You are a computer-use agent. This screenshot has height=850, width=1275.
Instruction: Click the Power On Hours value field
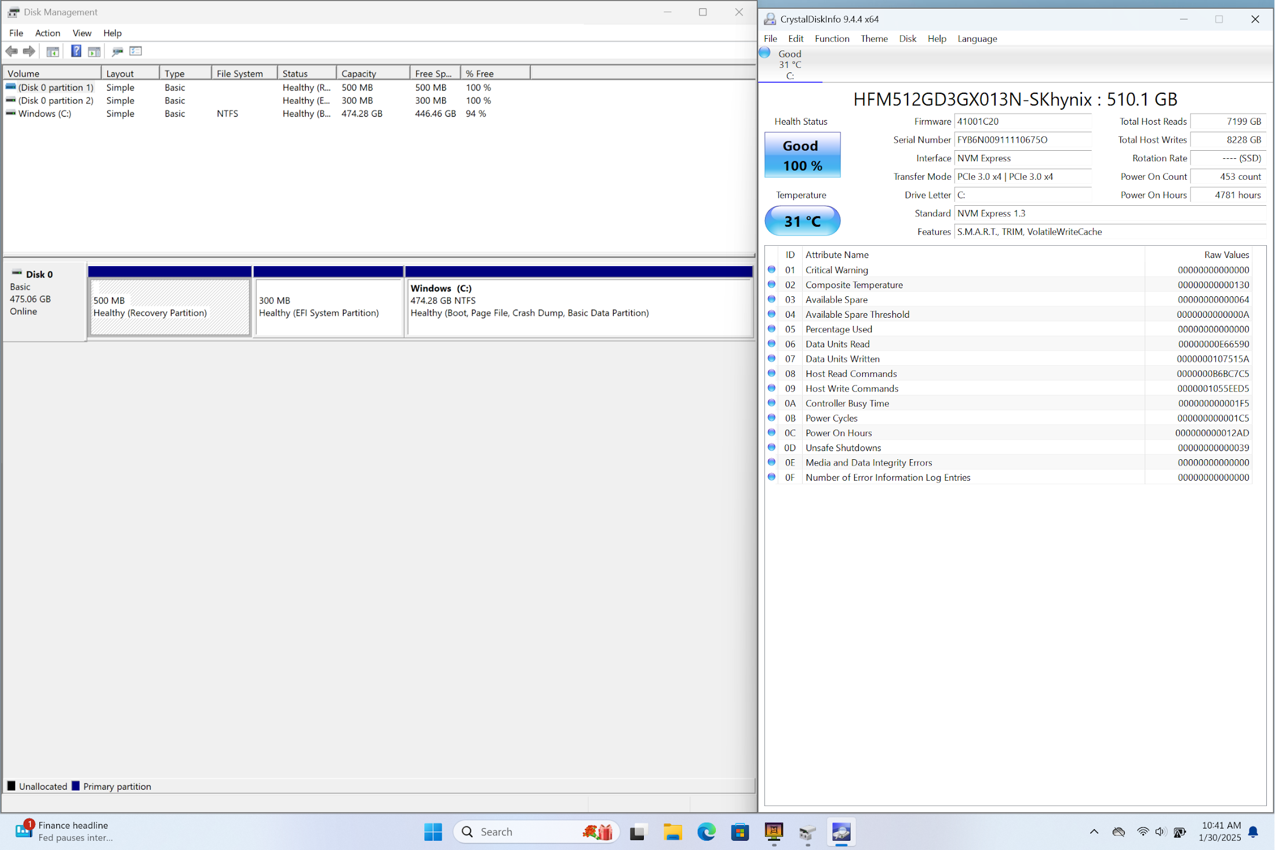pyautogui.click(x=1228, y=195)
